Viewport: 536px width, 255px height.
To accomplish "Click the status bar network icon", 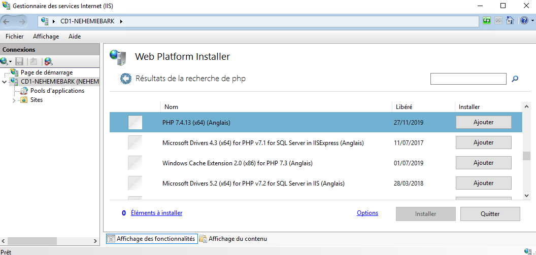I will pos(527,251).
